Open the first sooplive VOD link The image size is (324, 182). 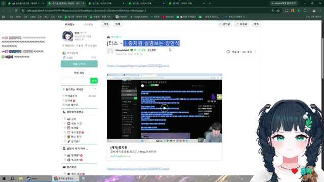coord(138,65)
